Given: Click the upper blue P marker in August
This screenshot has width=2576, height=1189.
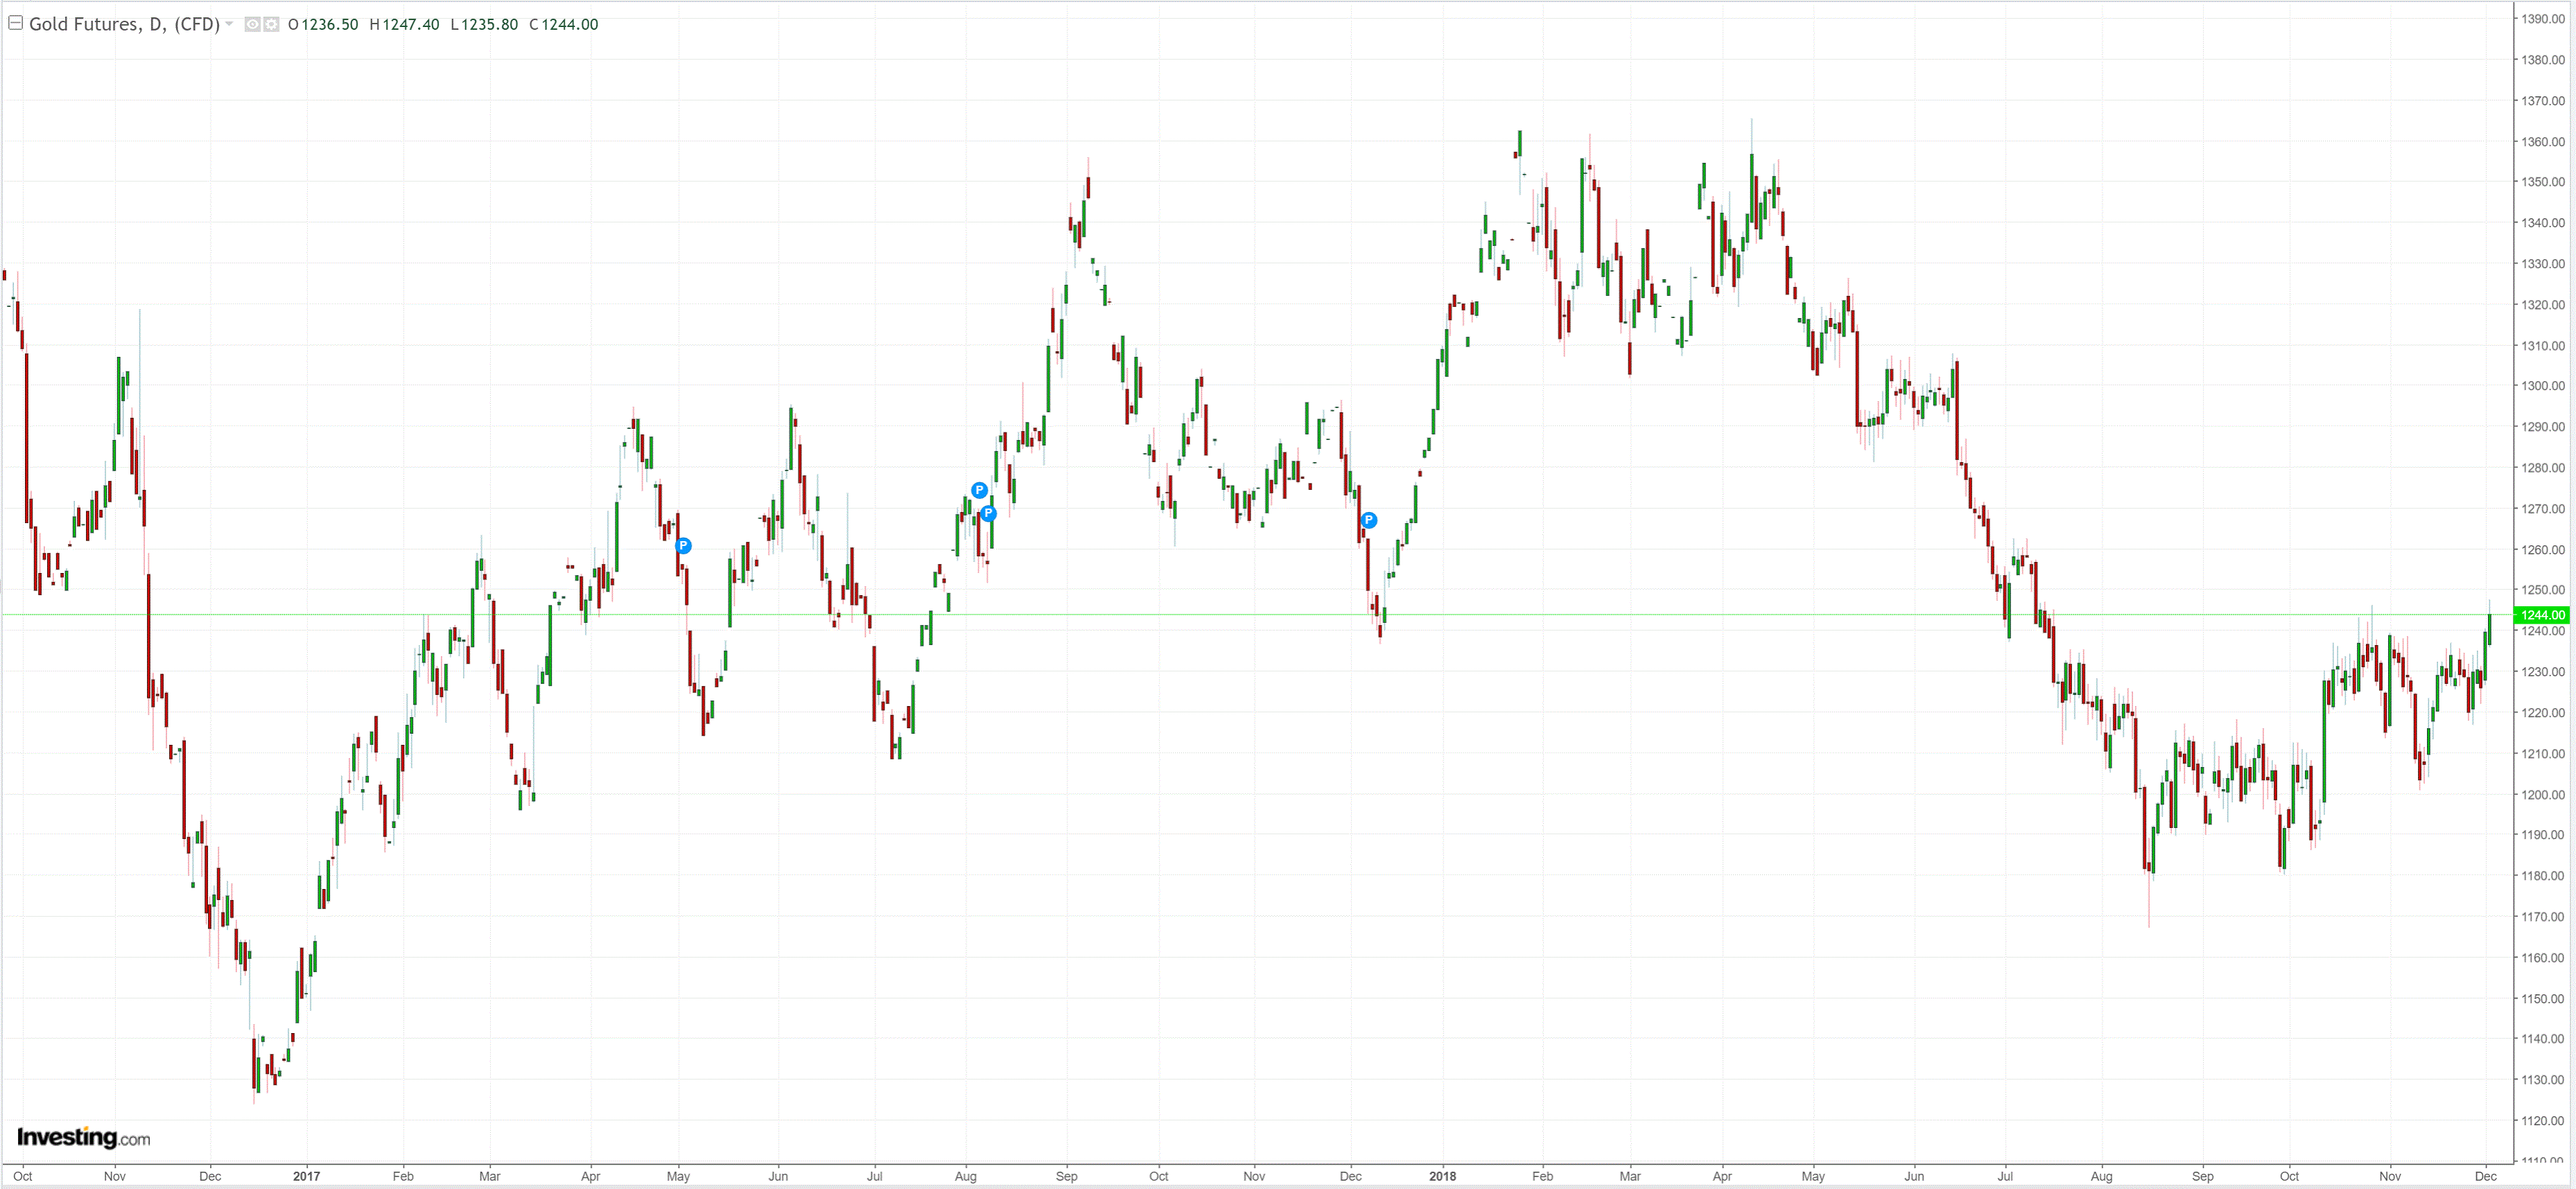Looking at the screenshot, I should tap(979, 491).
